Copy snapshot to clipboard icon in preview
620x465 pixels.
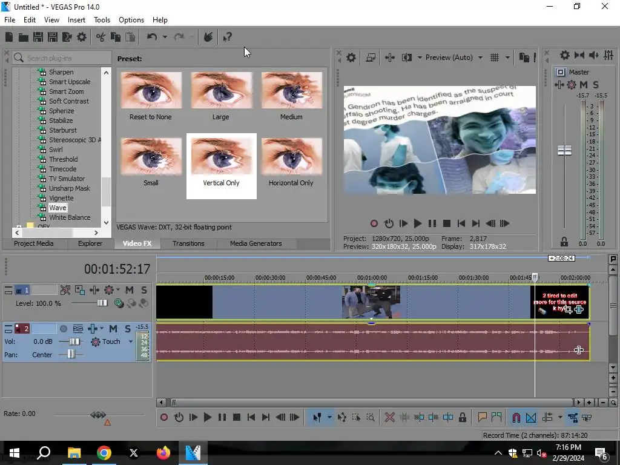(x=524, y=58)
